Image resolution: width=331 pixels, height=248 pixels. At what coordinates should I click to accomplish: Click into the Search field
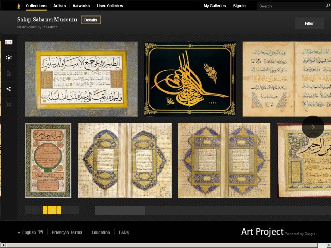(291, 6)
